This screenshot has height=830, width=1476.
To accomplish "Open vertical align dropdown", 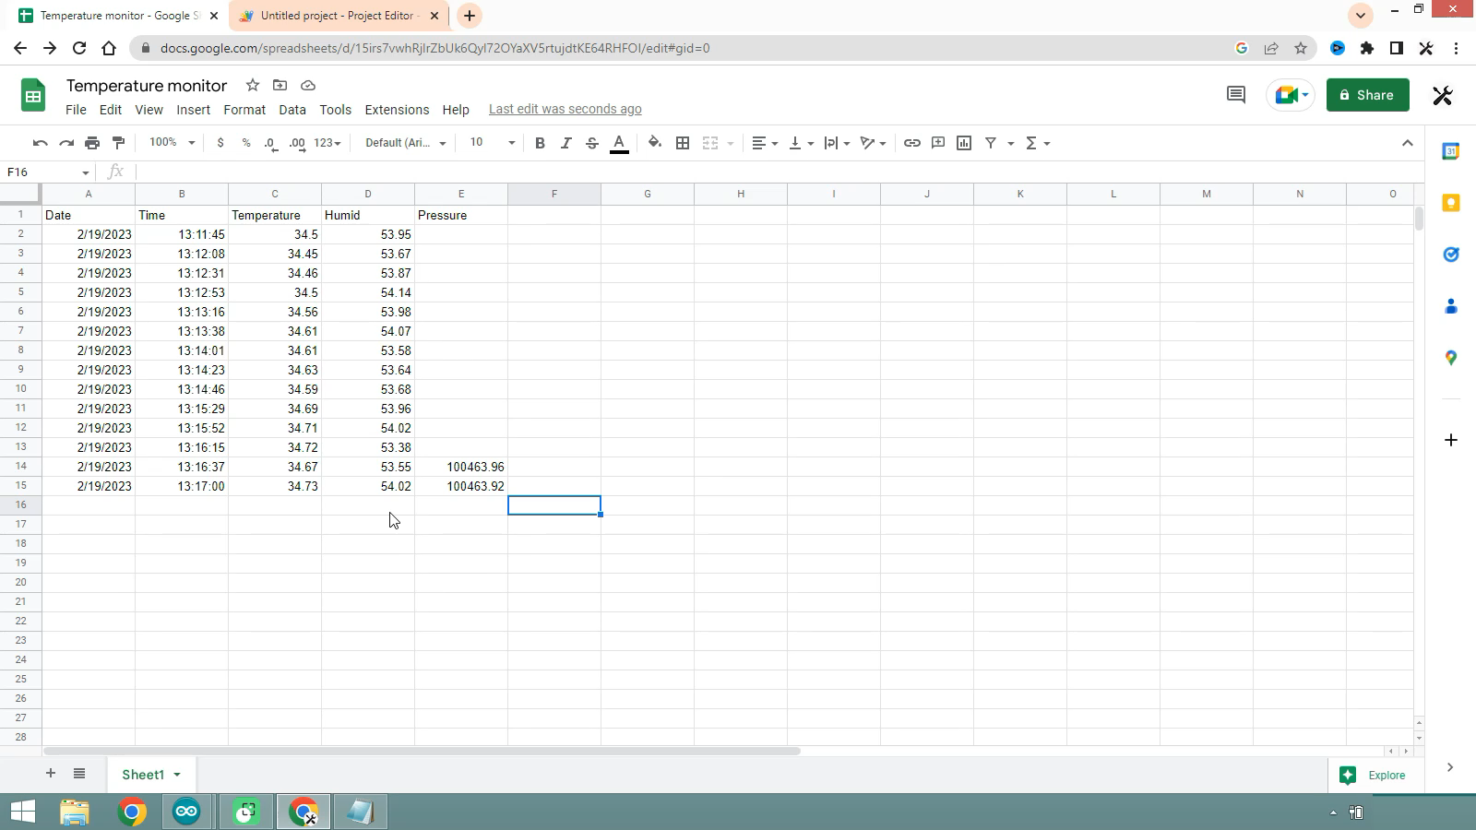I will 801,143.
